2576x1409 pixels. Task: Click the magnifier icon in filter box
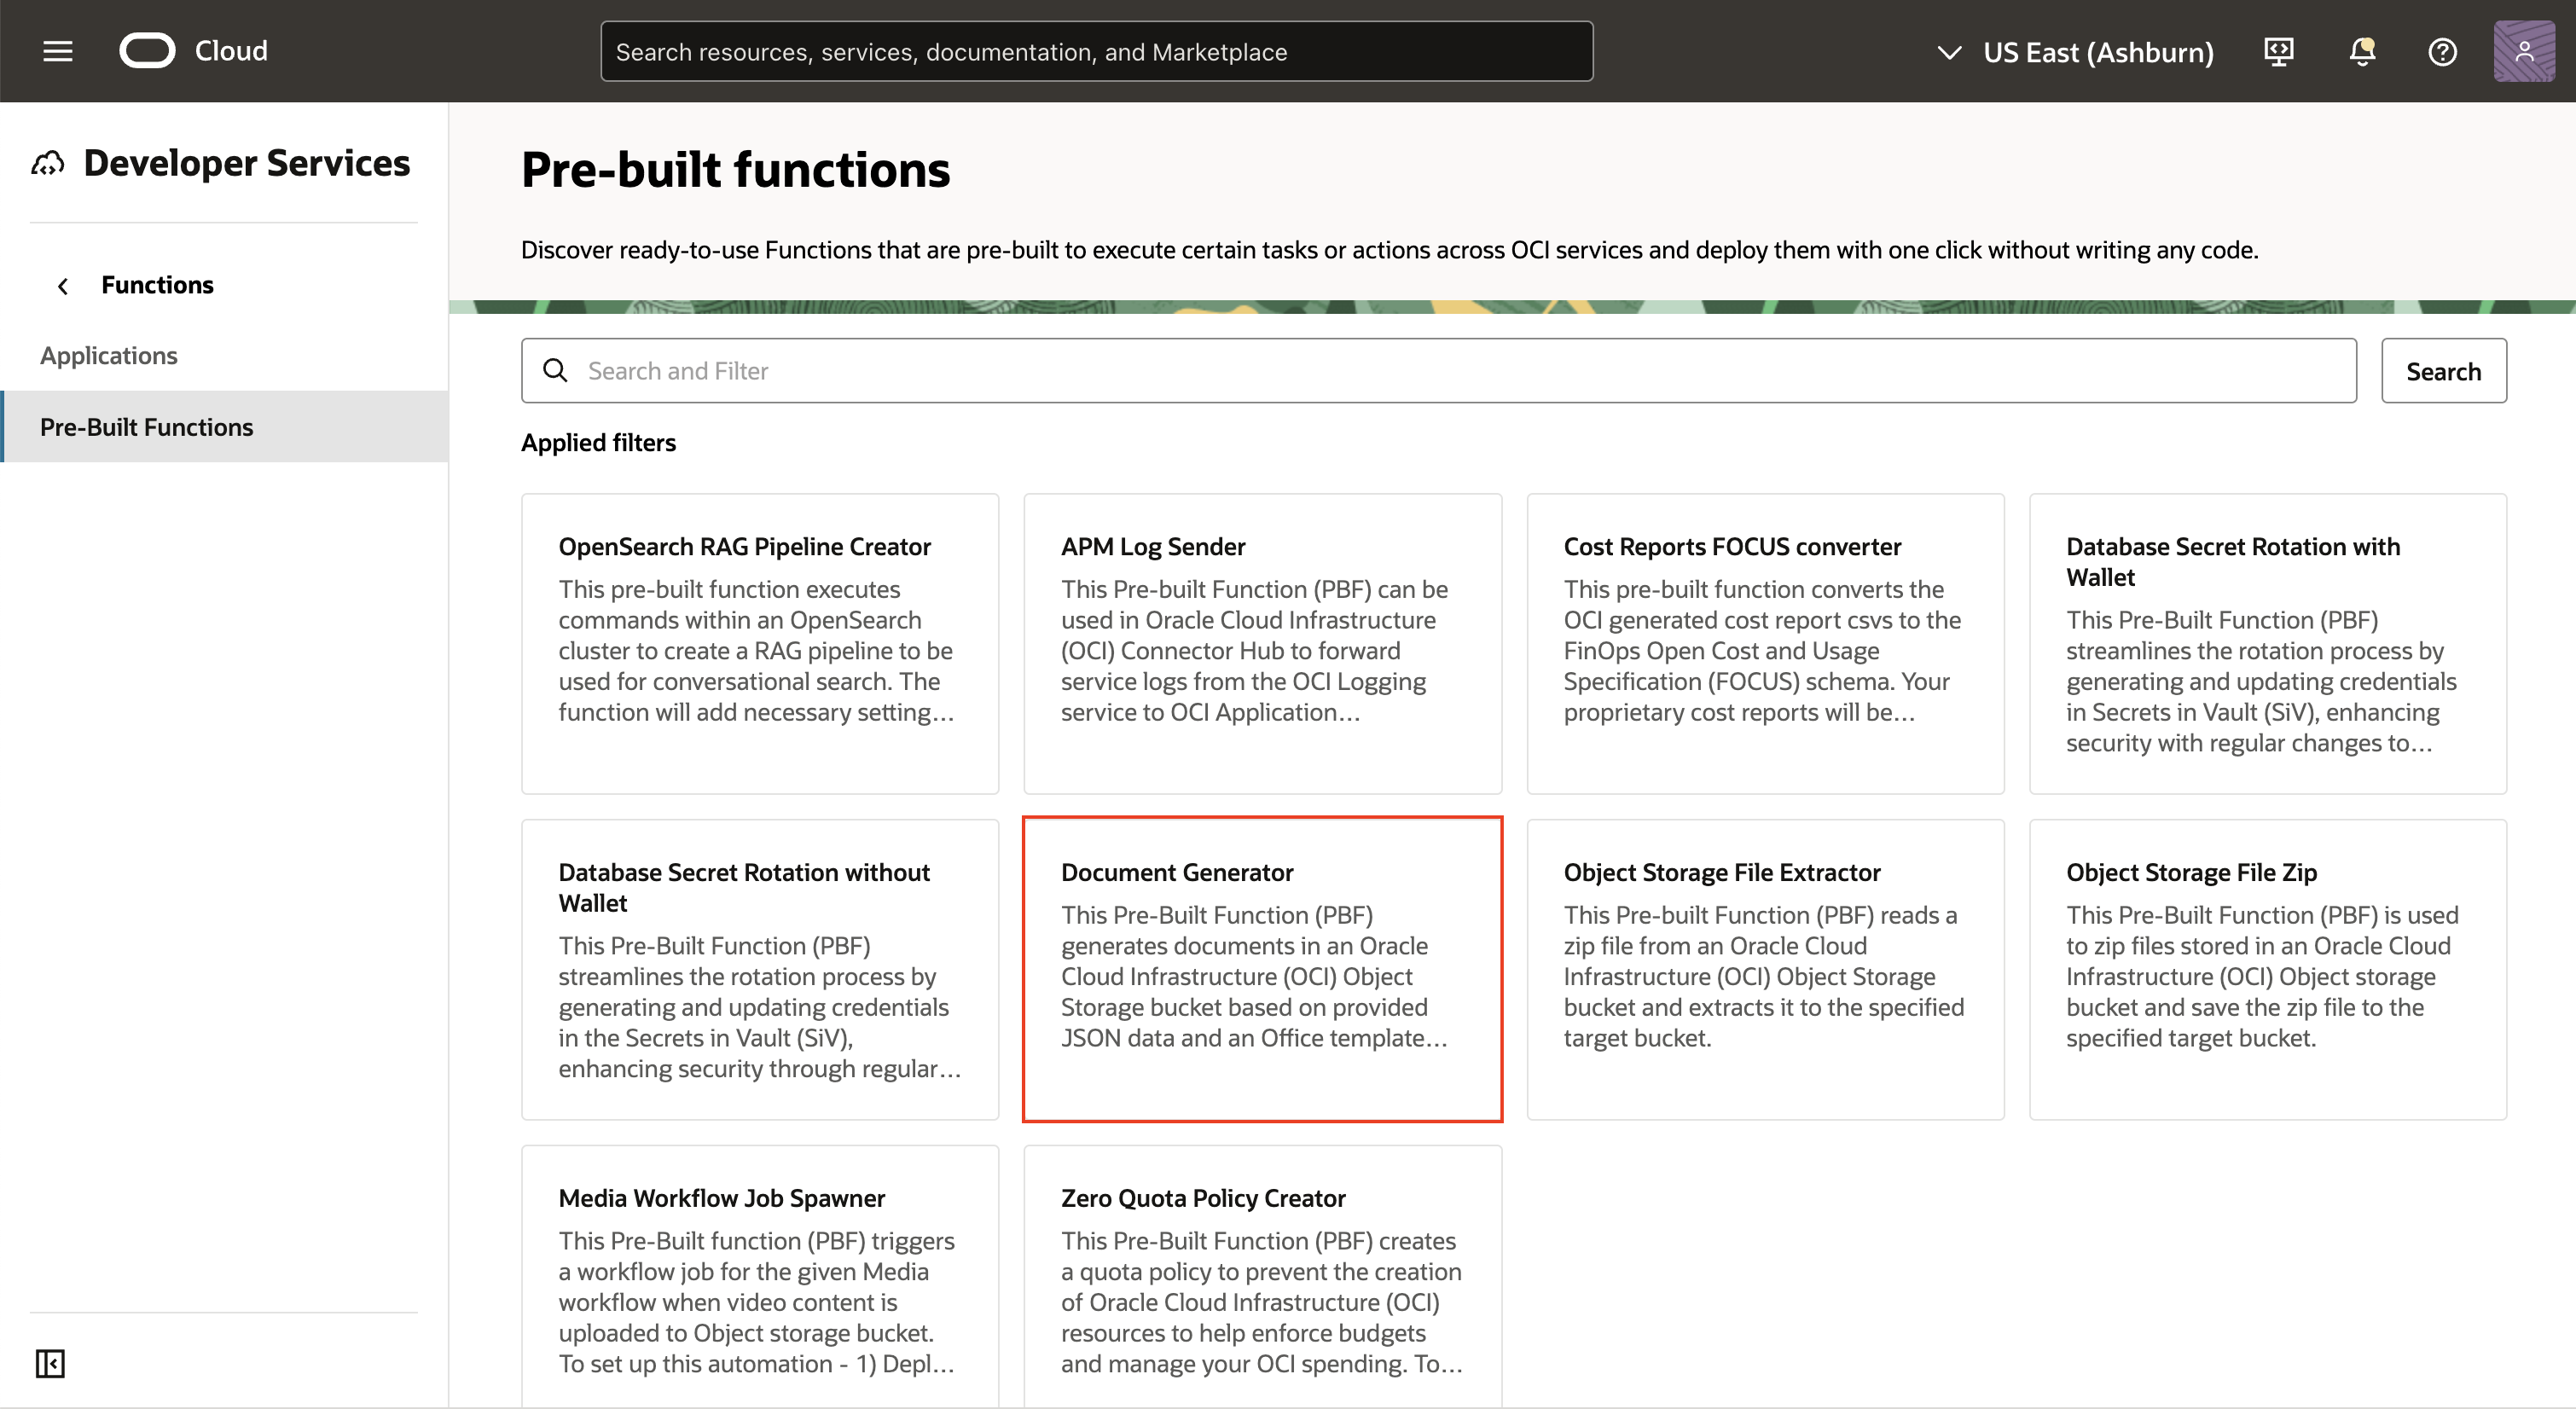pyautogui.click(x=555, y=371)
